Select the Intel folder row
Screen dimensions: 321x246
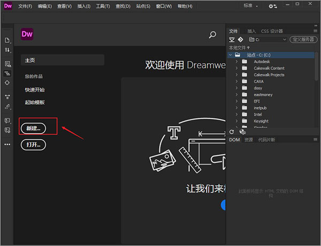271,114
